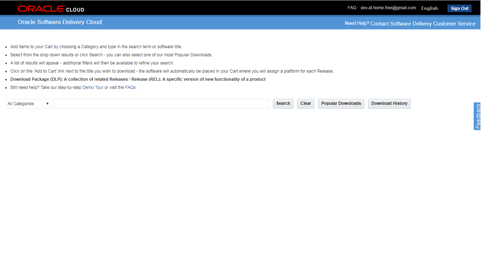Open the Feedback side tab
Viewport: 484px width, 272px height.
[477, 116]
